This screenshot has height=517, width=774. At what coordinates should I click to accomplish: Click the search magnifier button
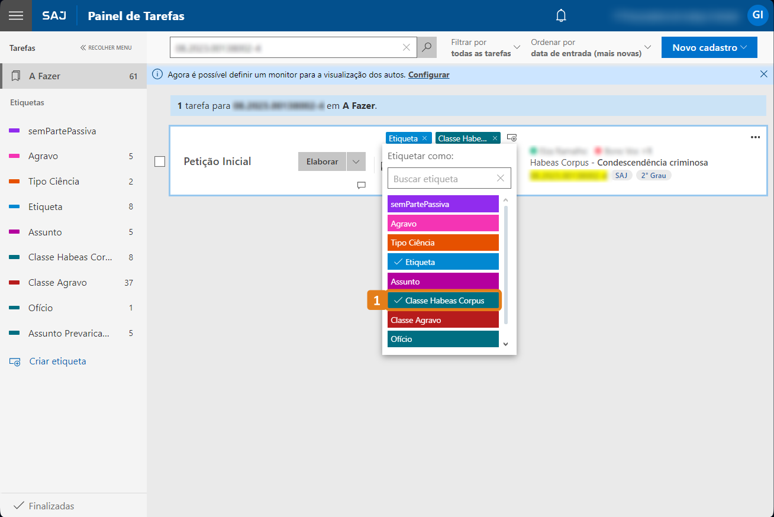(x=426, y=47)
